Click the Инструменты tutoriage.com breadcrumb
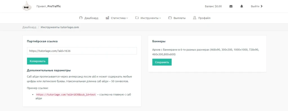288x111 pixels. click(60, 27)
